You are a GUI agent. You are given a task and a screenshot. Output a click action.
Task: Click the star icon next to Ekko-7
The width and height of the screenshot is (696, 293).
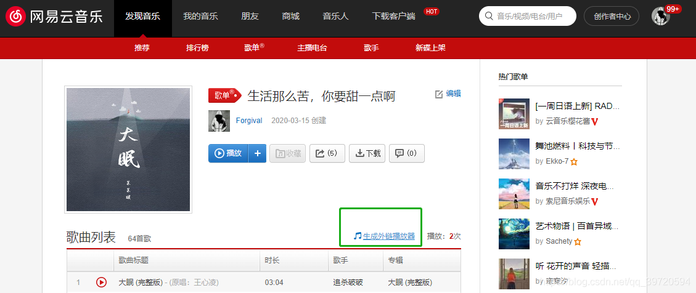tap(574, 162)
